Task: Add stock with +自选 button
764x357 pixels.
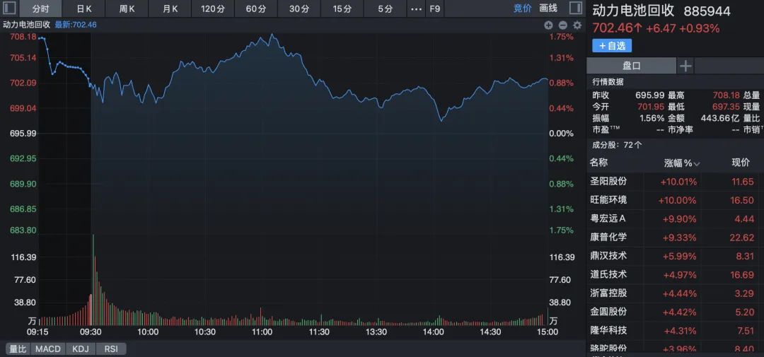Action: (x=612, y=46)
